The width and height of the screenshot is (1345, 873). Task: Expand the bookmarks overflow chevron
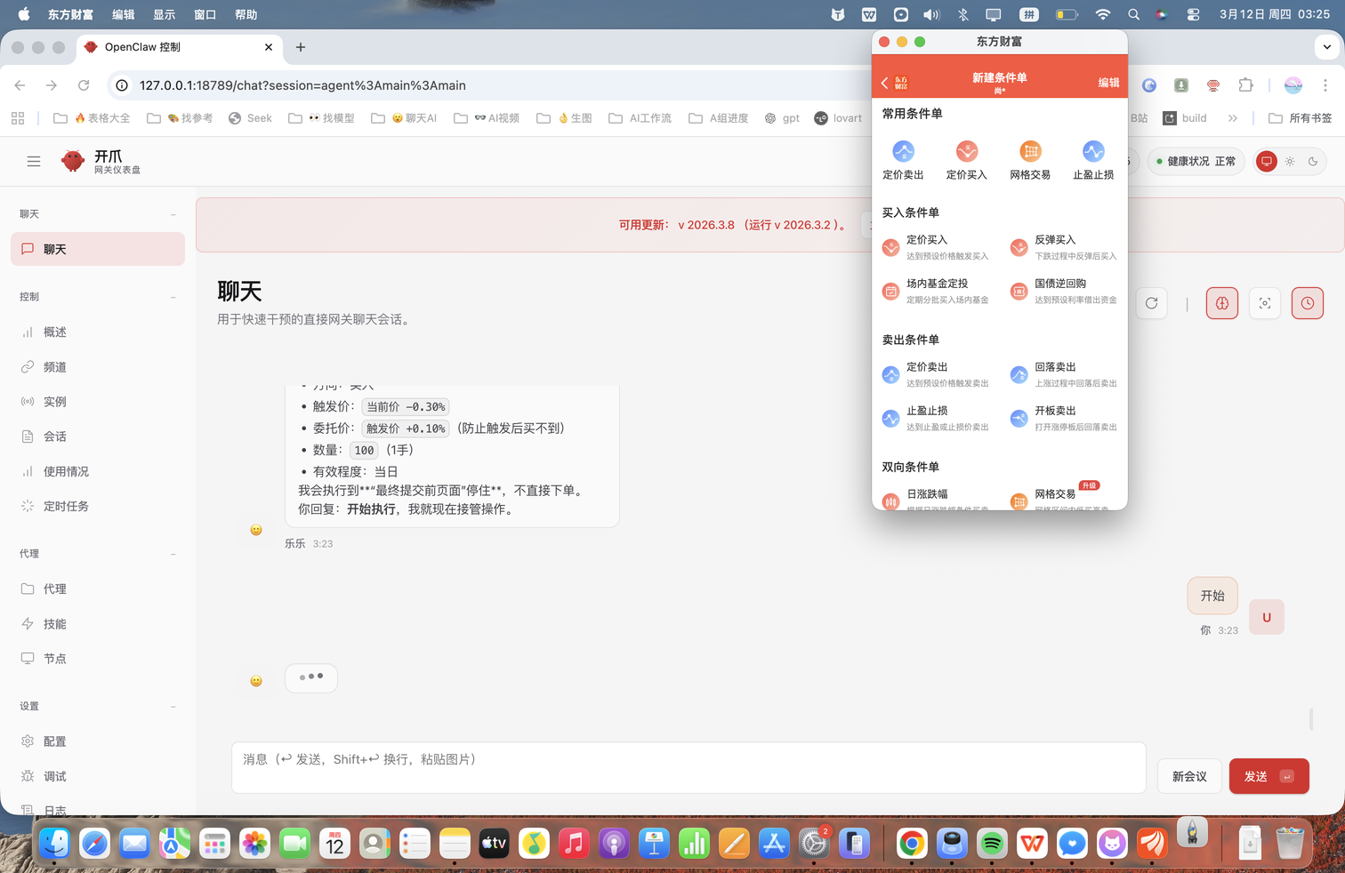(x=1233, y=118)
